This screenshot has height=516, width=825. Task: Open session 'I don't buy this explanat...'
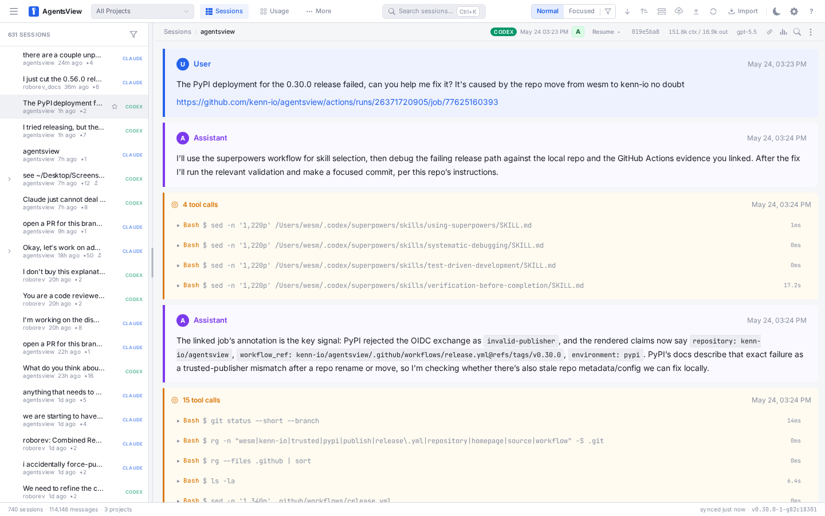point(74,275)
